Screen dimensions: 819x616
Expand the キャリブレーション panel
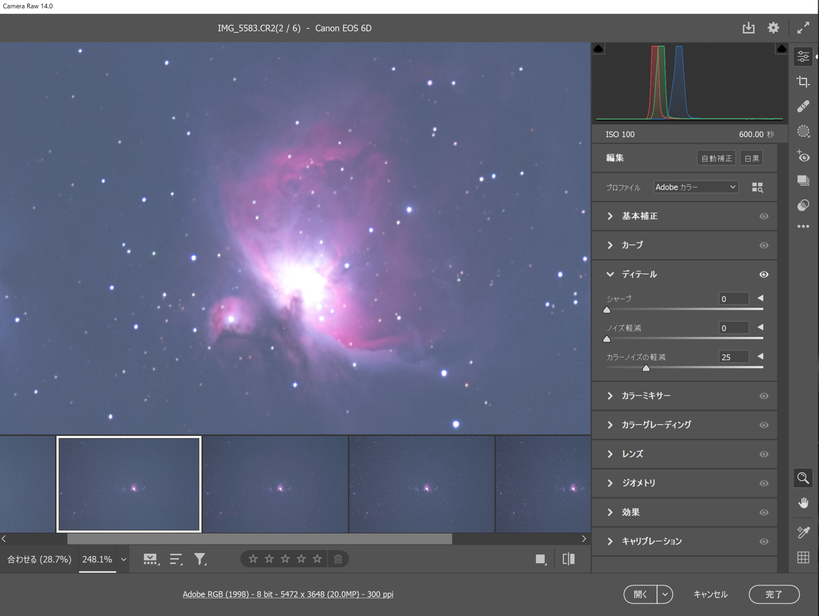pos(610,541)
